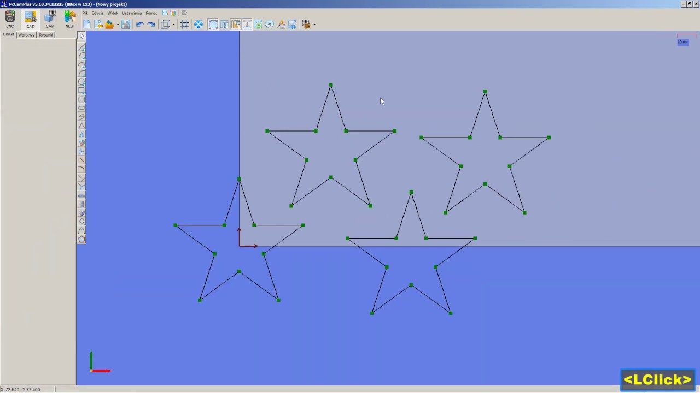Viewport: 700px width, 393px height.
Task: Redo the last action
Action: 151,25
